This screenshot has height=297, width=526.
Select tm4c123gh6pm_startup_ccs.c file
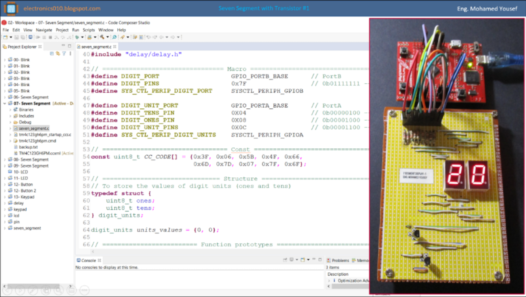click(x=42, y=135)
